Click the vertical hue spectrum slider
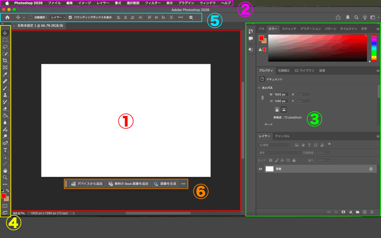The image size is (381, 238). (374, 48)
